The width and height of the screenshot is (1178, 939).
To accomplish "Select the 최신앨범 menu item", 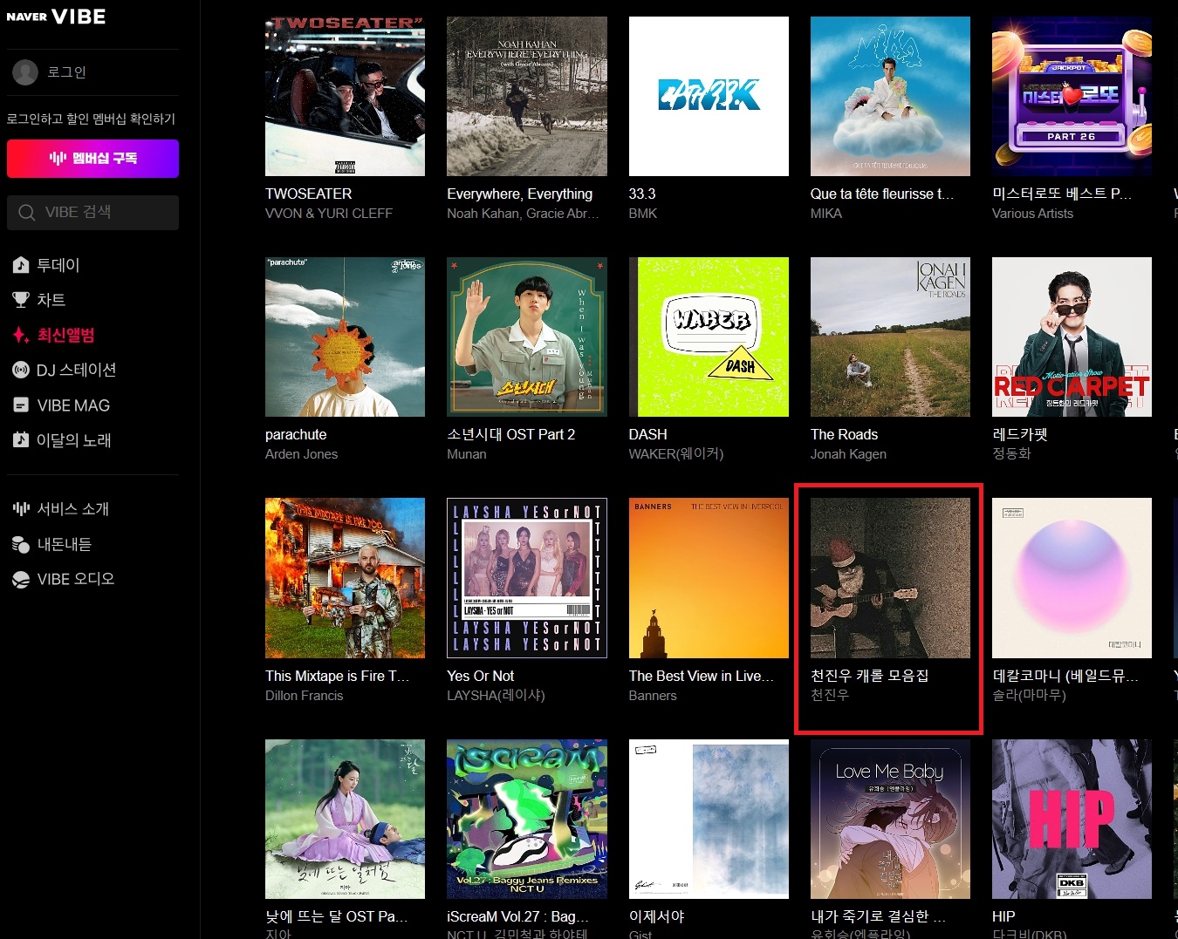I will coord(65,335).
